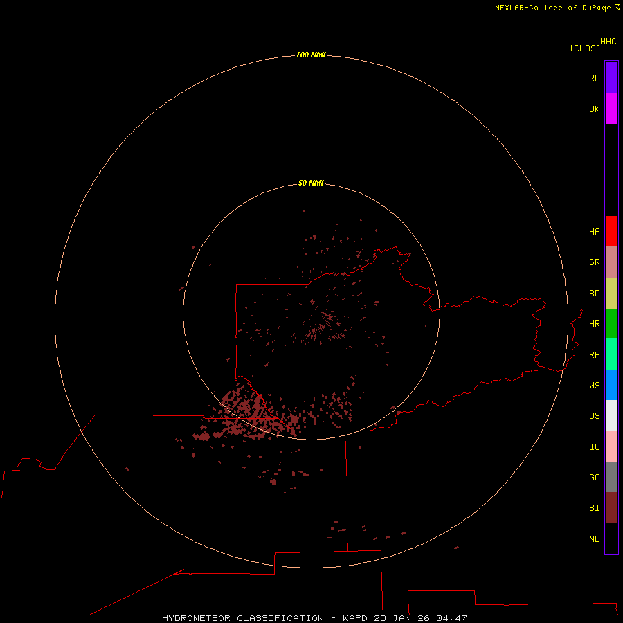Image resolution: width=623 pixels, height=623 pixels.
Task: Click the WS legend label
Action: [x=594, y=386]
